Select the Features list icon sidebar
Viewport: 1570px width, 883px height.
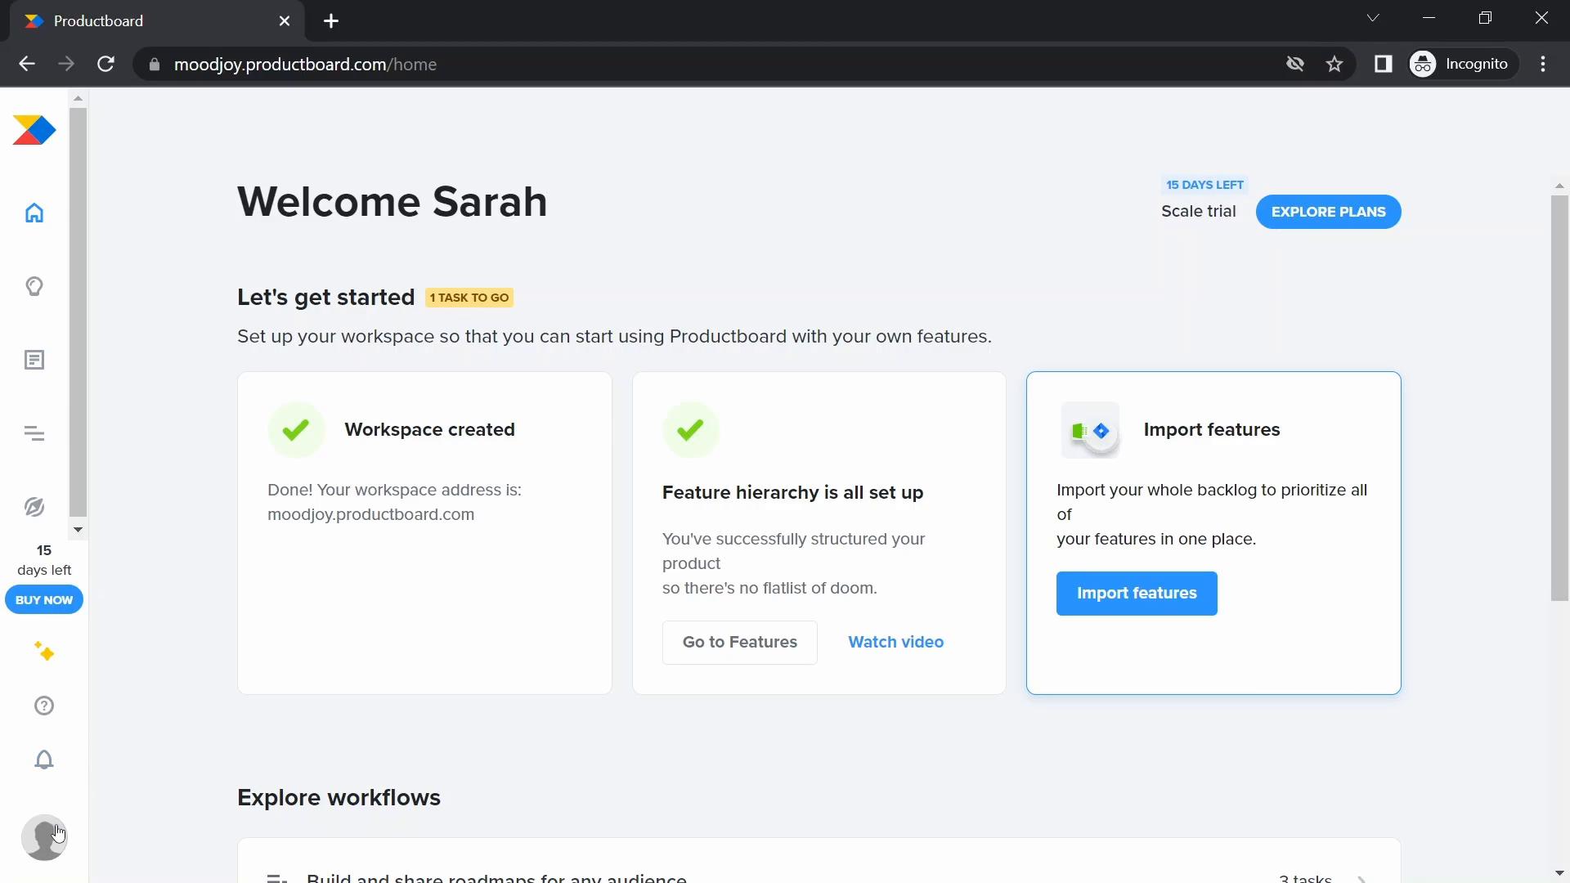[x=34, y=359]
